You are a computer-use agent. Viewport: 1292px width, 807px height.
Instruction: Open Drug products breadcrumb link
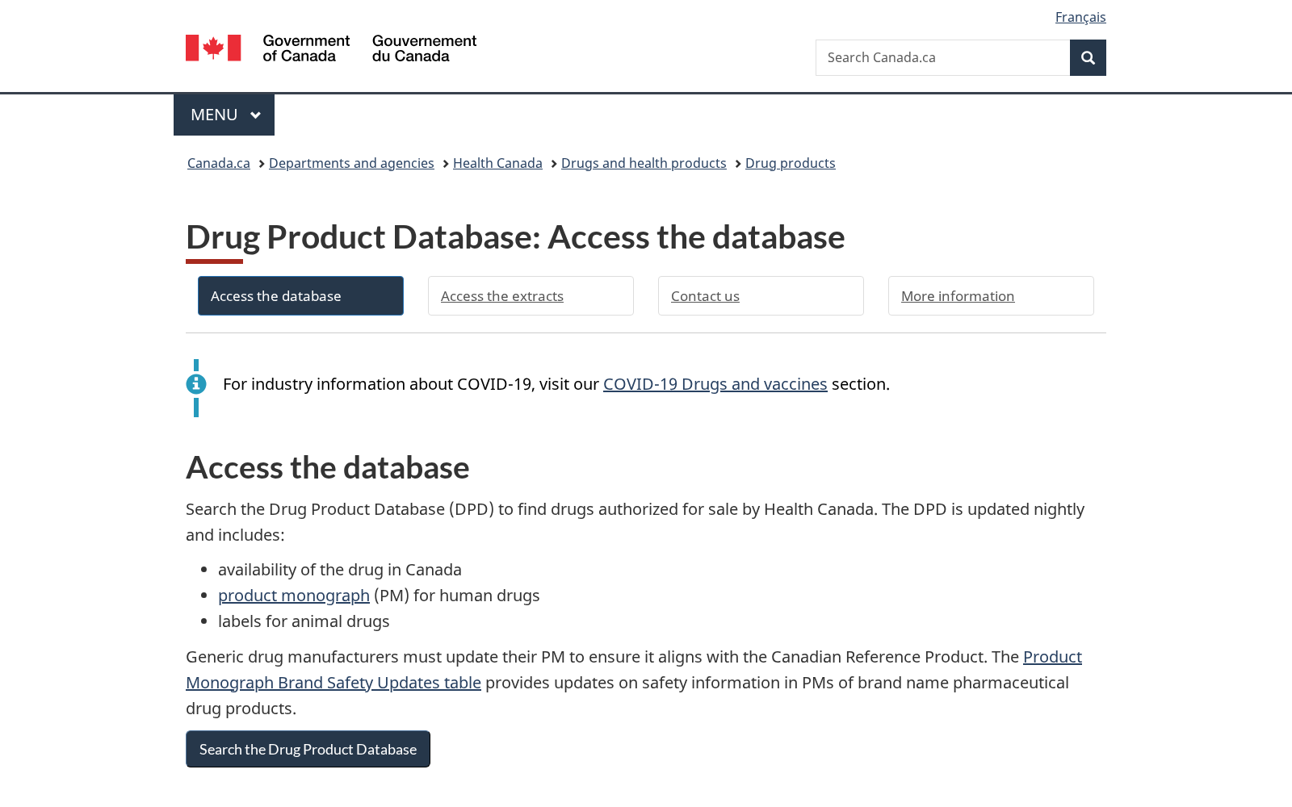pos(791,163)
